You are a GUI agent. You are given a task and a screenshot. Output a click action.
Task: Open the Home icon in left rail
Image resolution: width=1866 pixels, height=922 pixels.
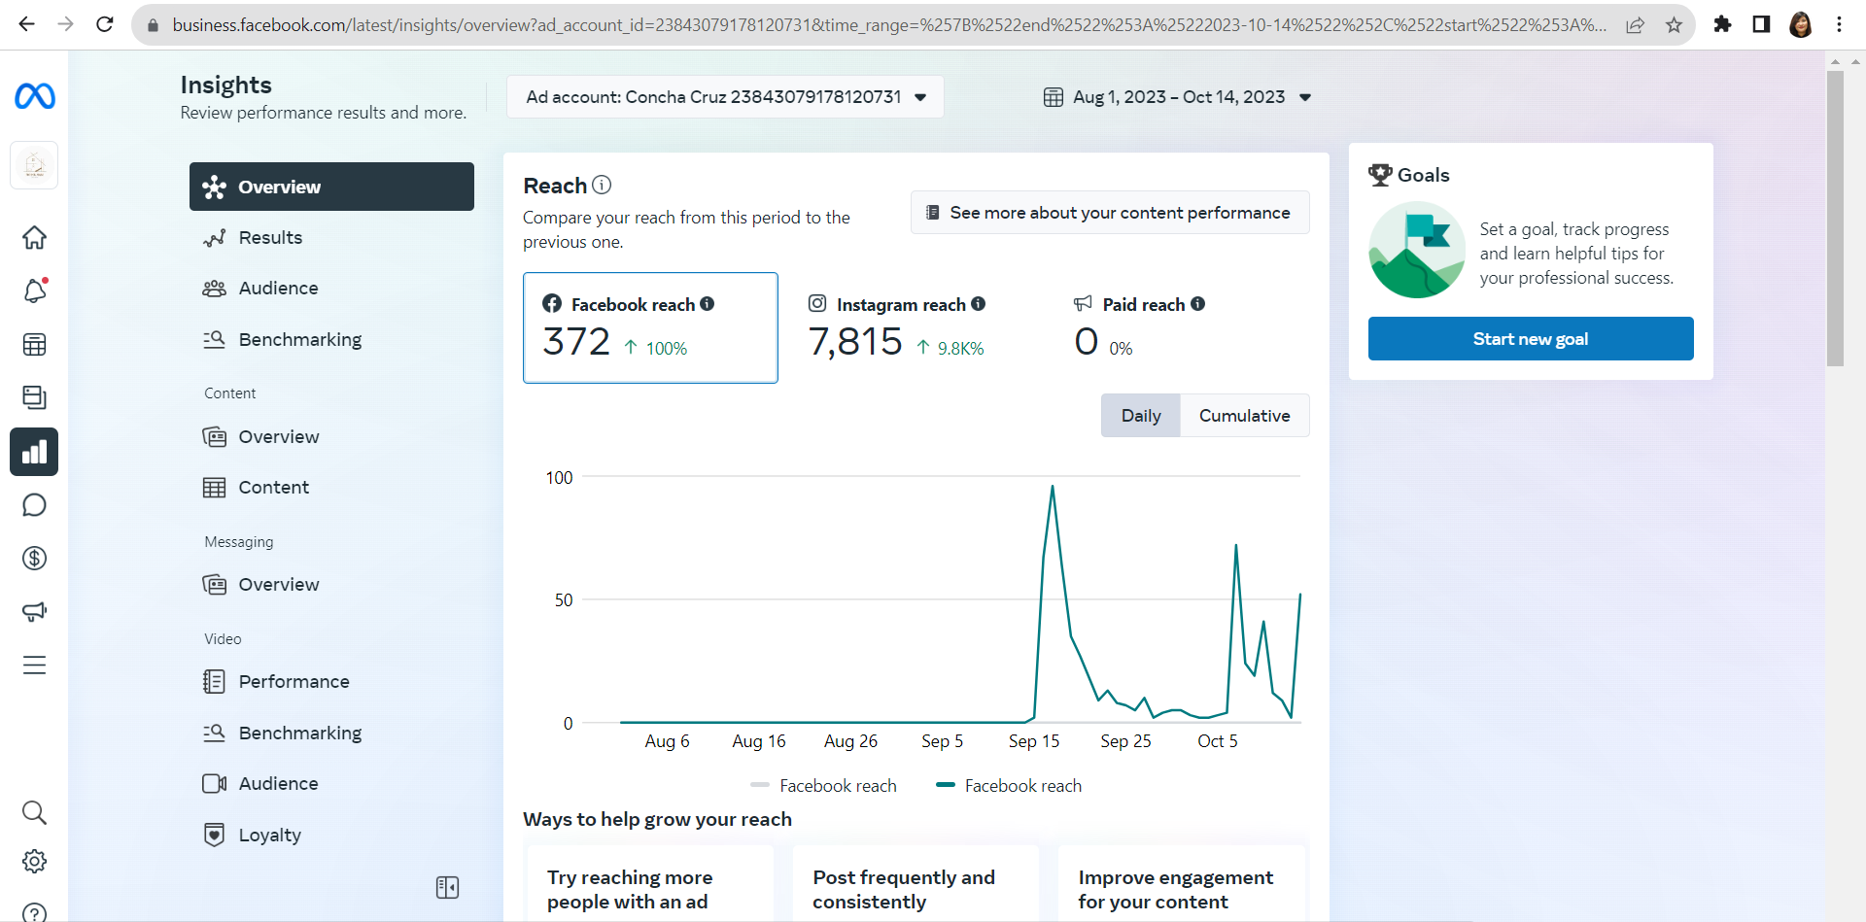tap(34, 237)
